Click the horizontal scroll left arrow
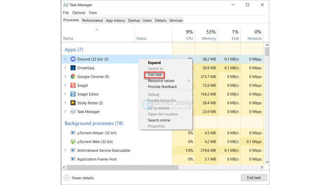Viewport: 330px width, 185px height. pos(64,167)
